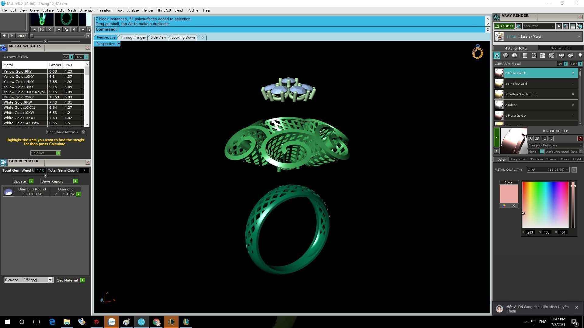
Task: Open render resolution 960x720 dropdown
Action: [538, 26]
